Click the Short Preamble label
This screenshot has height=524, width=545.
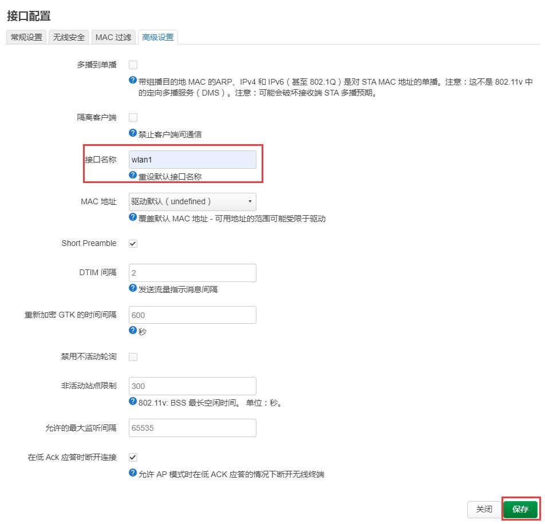click(89, 244)
